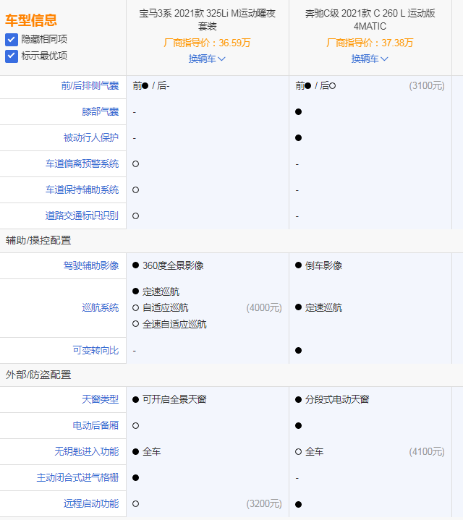This screenshot has height=520, width=463.
Task: Click the 被动行人保护 row label
Action: point(90,137)
